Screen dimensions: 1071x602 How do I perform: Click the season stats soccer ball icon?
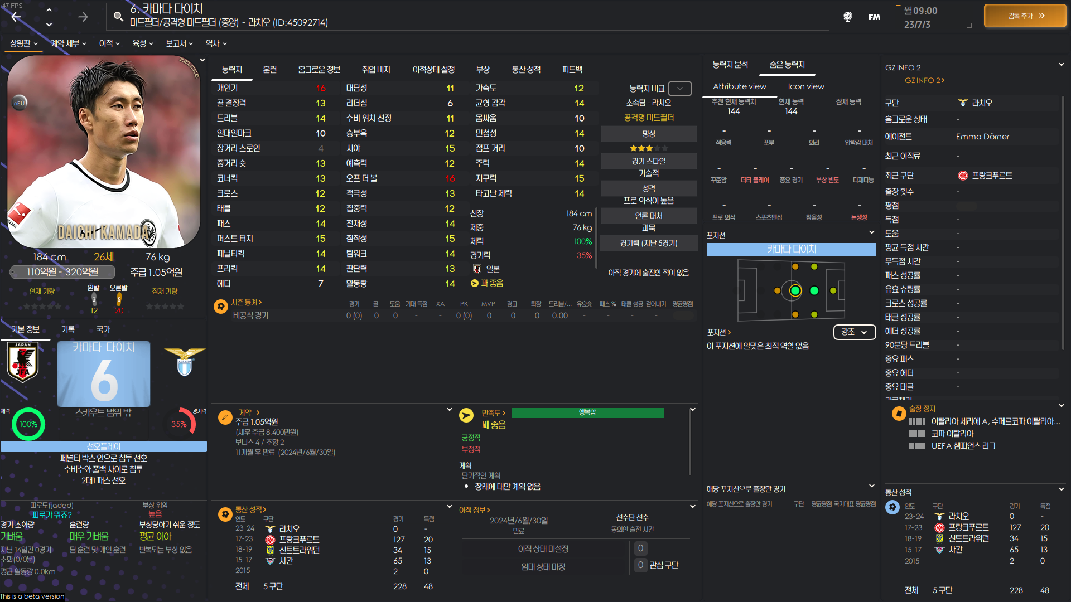(221, 306)
